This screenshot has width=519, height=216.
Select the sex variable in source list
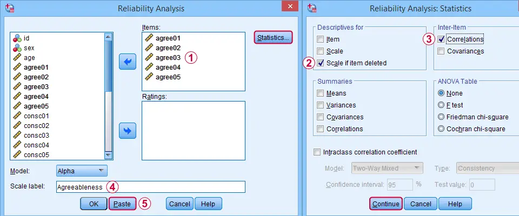pyautogui.click(x=29, y=48)
